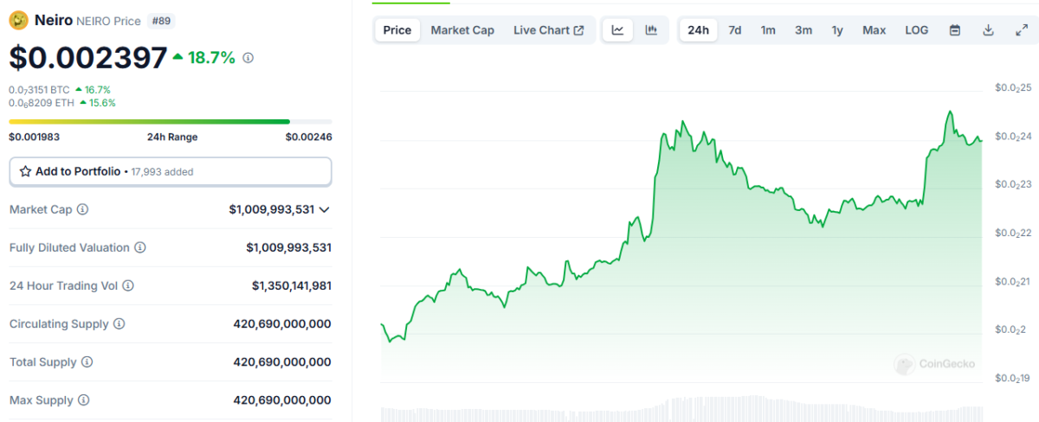This screenshot has height=422, width=1039.
Task: Switch to candlestick chart icon
Action: click(x=651, y=30)
